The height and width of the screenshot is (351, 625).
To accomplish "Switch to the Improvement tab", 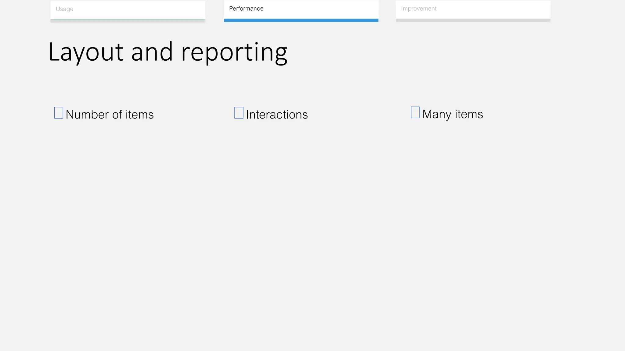I will [473, 11].
